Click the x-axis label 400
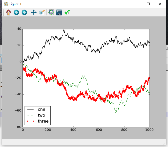The image size is (168, 147). click(x=73, y=130)
